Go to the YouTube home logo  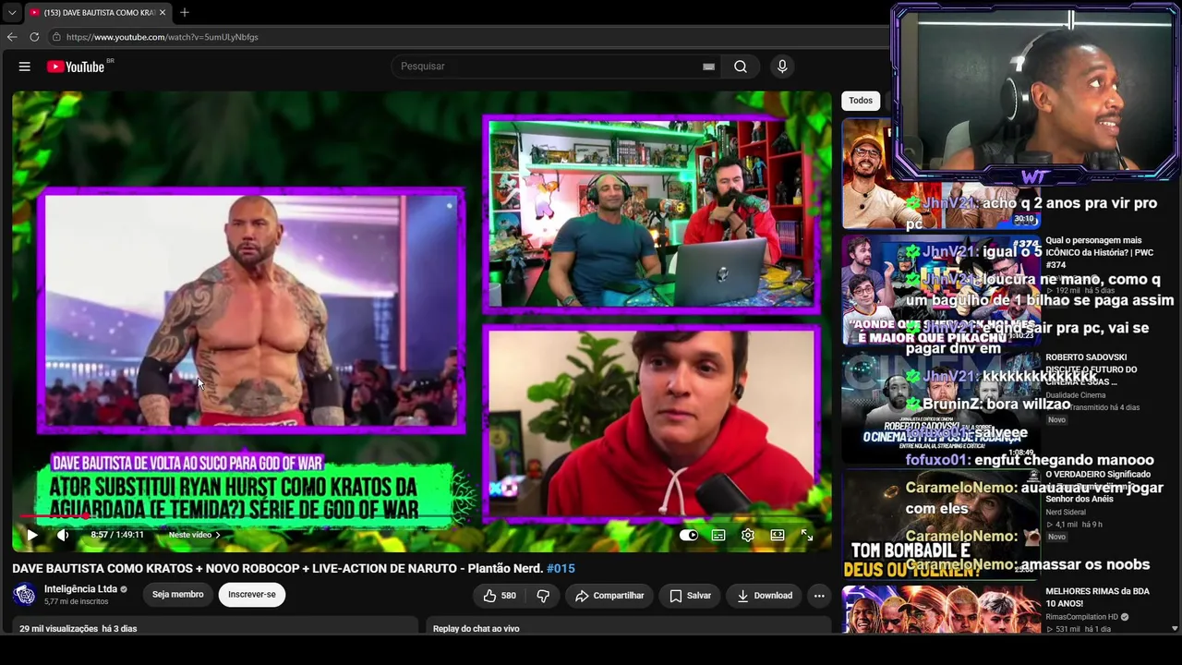click(x=76, y=66)
